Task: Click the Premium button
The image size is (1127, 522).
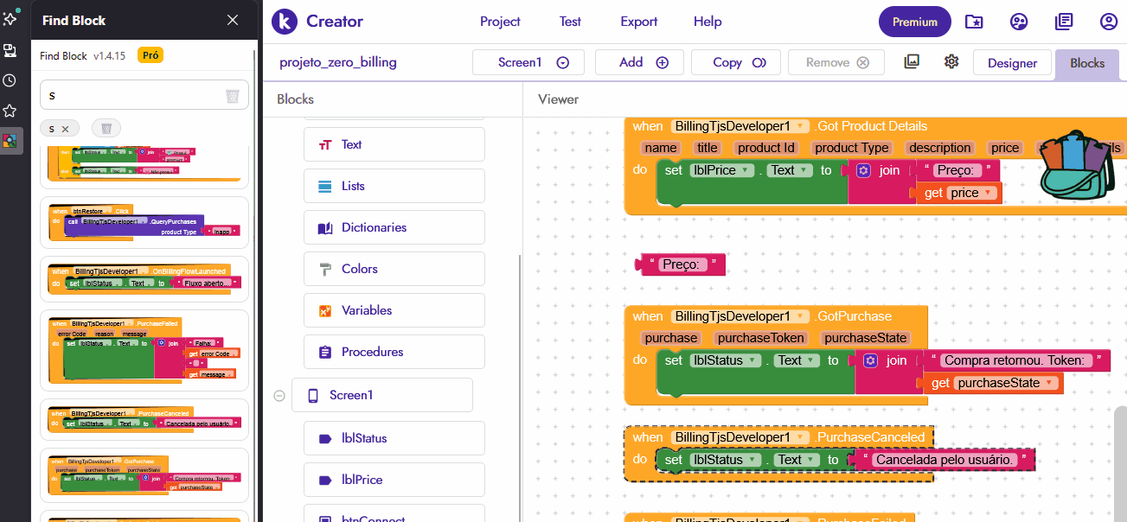Action: pyautogui.click(x=914, y=22)
